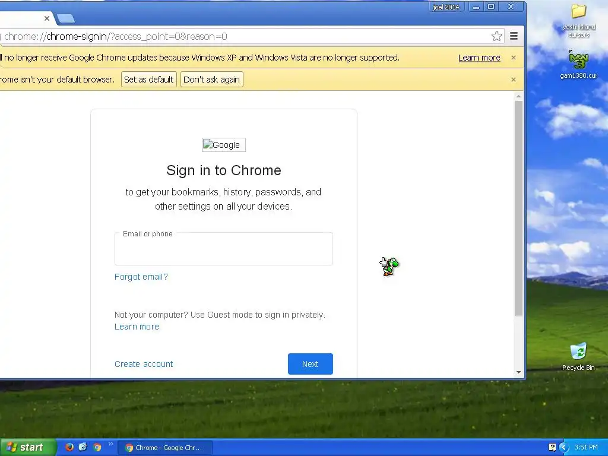The height and width of the screenshot is (456, 608).
Task: Click the Don't ask again button
Action: tap(212, 80)
